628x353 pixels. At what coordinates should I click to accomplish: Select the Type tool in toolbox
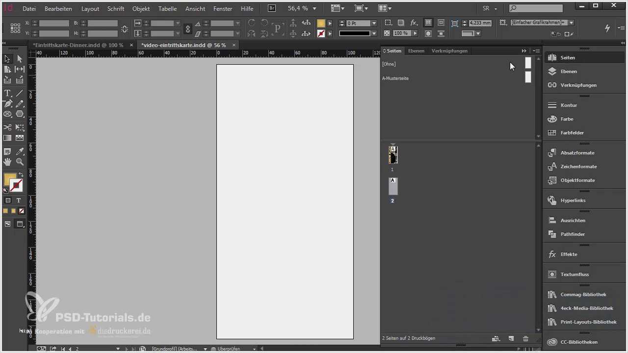7,93
